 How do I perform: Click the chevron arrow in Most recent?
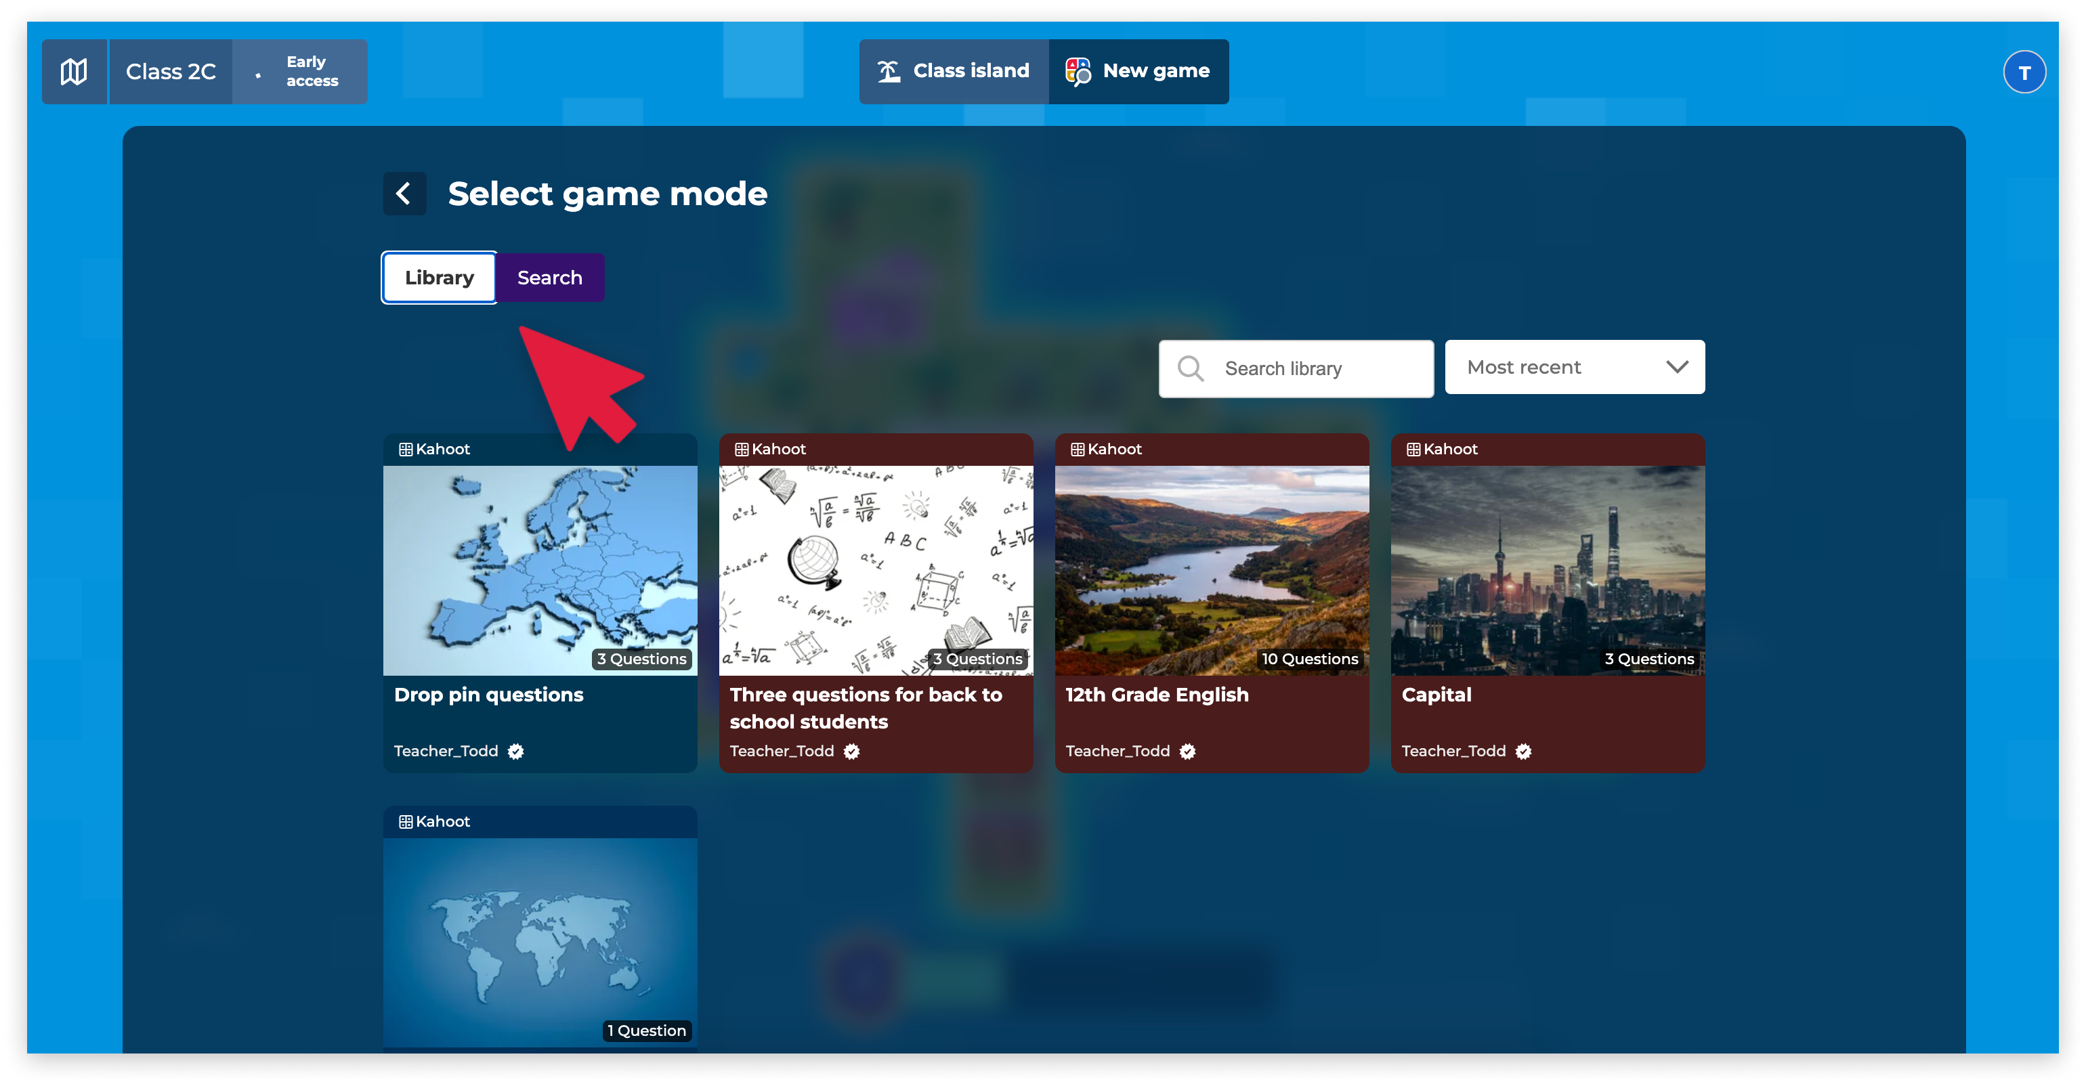1676,368
